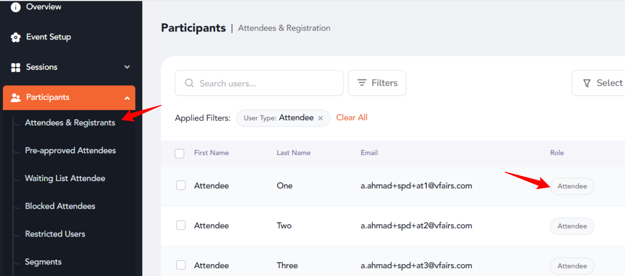Click the Filters lines icon
The height and width of the screenshot is (276, 625).
tap(362, 83)
